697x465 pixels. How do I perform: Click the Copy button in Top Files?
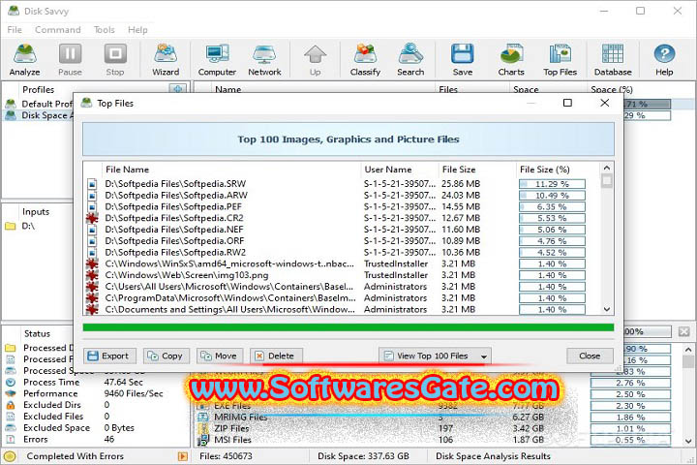tap(166, 356)
